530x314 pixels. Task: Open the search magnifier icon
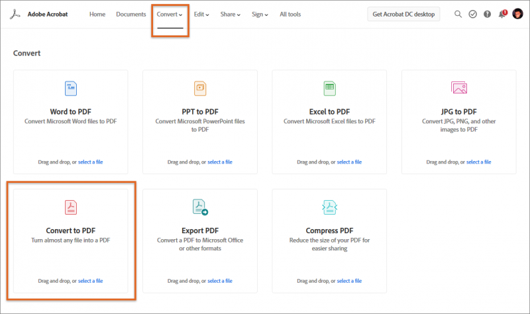(458, 14)
